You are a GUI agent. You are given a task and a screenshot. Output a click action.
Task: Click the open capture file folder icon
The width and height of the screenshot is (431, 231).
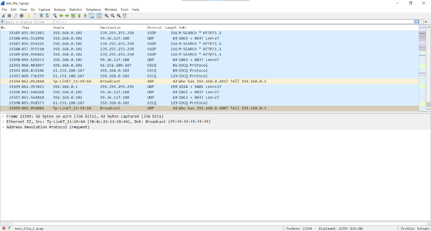[x=29, y=16]
